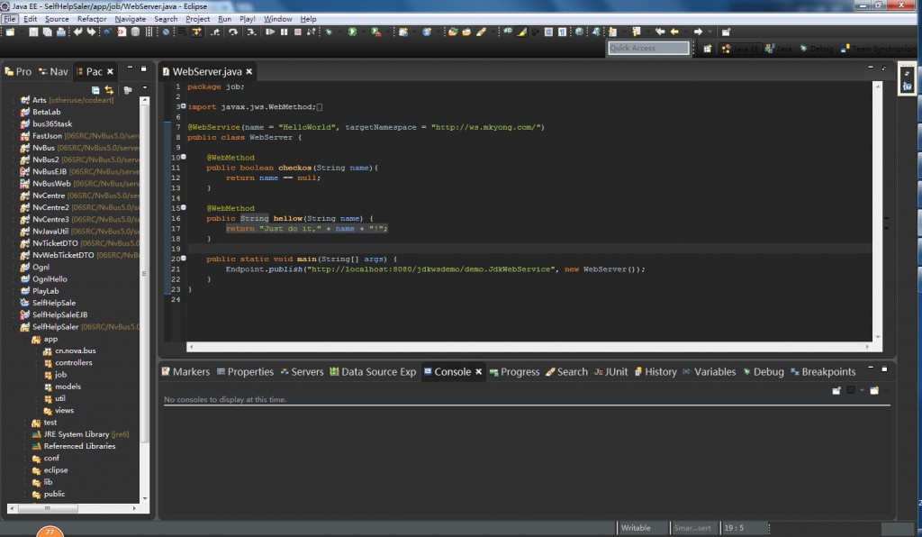Click the Redo arrow icon
This screenshot has height=537, width=922.
pyautogui.click(x=91, y=32)
